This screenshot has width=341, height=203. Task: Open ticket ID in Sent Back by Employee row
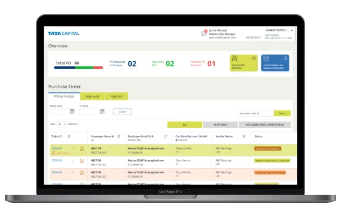(x=57, y=148)
